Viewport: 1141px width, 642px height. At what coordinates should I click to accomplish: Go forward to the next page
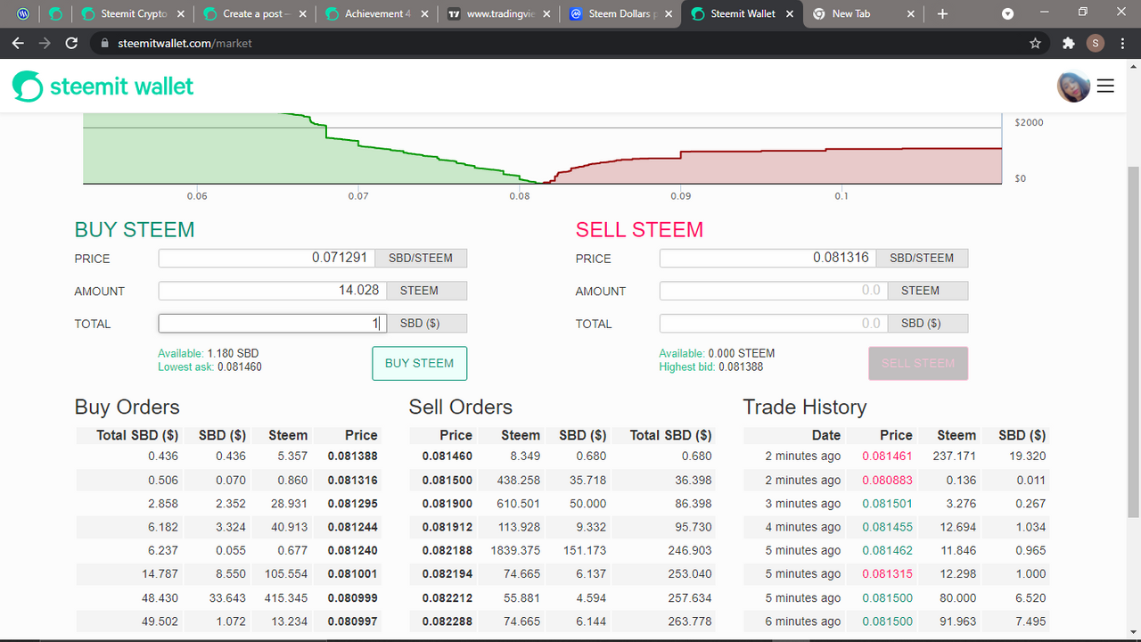[x=45, y=43]
